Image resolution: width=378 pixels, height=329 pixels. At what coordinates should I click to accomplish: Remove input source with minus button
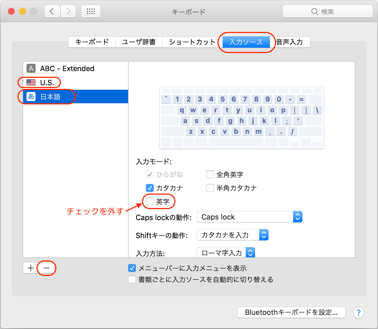(47, 268)
